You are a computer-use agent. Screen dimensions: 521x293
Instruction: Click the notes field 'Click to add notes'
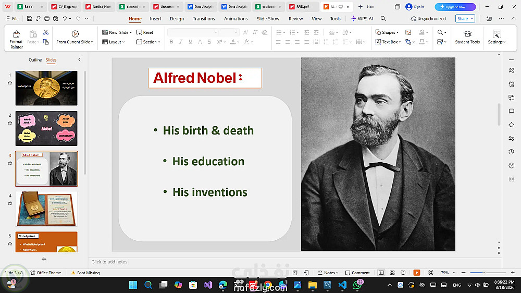coord(109,262)
